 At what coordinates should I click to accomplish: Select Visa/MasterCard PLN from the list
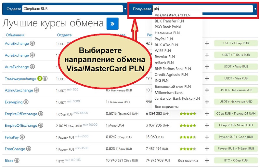(x=173, y=15)
